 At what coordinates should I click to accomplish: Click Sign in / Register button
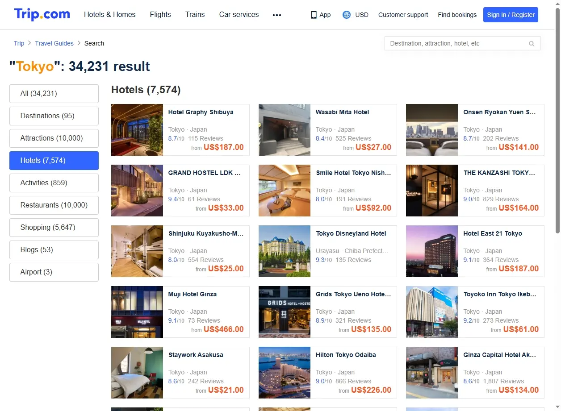pyautogui.click(x=511, y=15)
